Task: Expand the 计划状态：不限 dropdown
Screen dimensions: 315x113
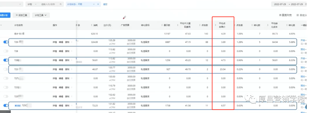Action: pyautogui.click(x=94, y=4)
